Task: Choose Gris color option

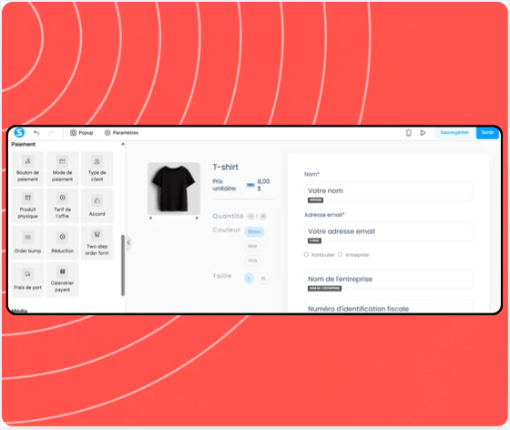Action: tap(252, 261)
